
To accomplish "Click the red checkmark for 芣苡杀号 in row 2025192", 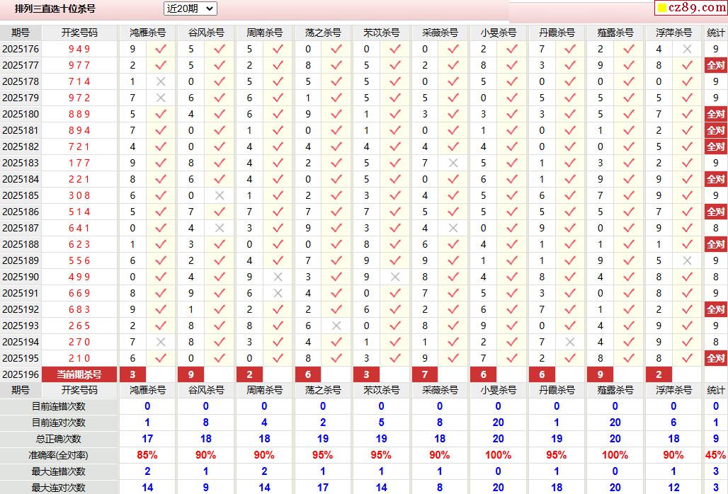I will tap(394, 309).
